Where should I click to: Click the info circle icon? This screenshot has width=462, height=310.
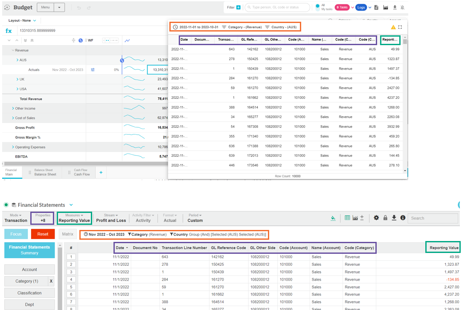402,218
